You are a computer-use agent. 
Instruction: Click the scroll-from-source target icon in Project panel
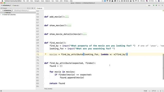tap(28, 8)
